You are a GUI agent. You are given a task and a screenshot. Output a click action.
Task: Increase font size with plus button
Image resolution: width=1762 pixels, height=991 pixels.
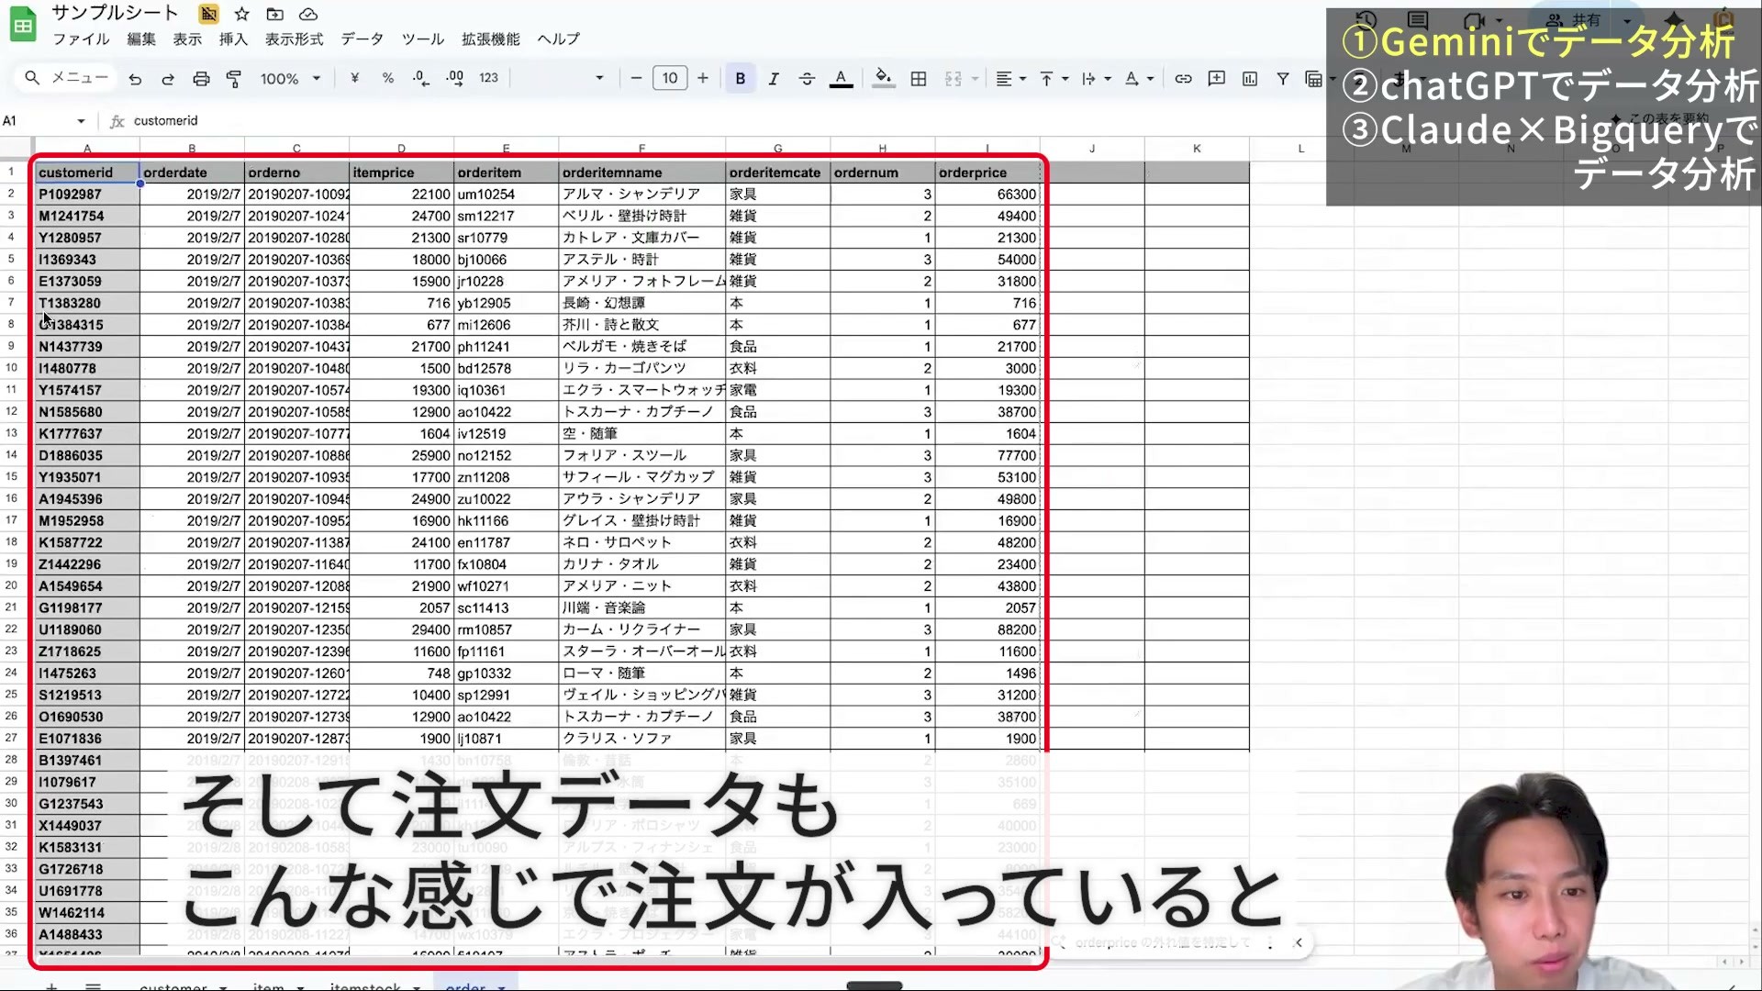(x=703, y=78)
